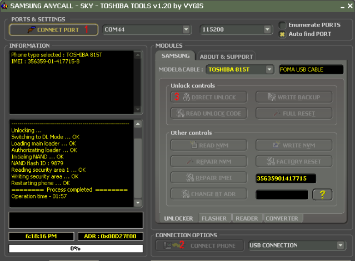Click the WRITE BACKUP button label
Viewport: 355px width, 261px height.
299,98
